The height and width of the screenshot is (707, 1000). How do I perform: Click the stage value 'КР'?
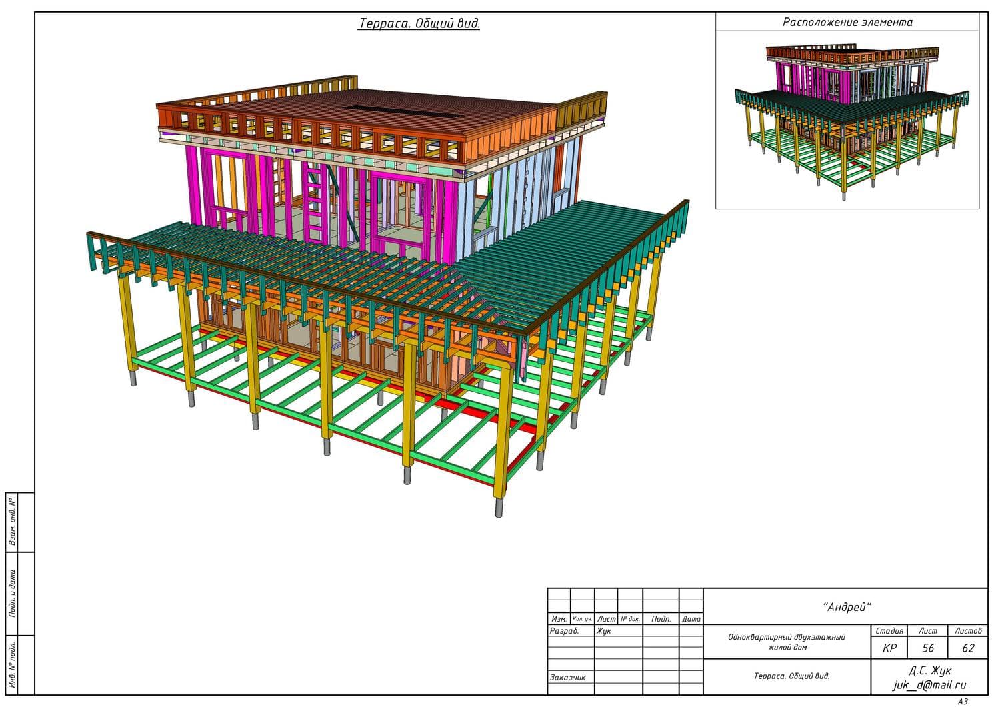(889, 648)
